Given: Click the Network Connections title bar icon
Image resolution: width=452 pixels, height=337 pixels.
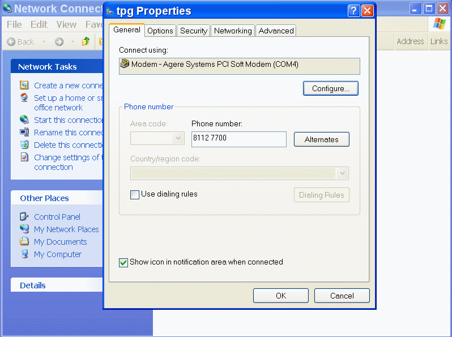Looking at the screenshot, I should point(7,8).
